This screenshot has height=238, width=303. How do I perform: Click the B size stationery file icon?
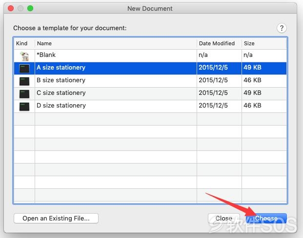(24, 81)
